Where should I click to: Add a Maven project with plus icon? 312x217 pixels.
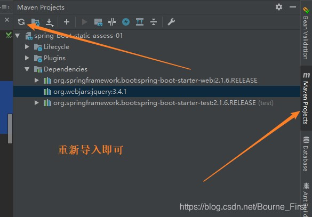tap(67, 22)
